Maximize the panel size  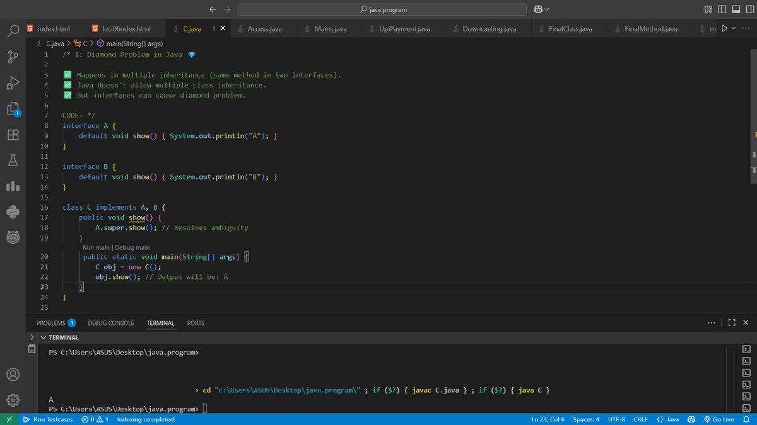732,322
